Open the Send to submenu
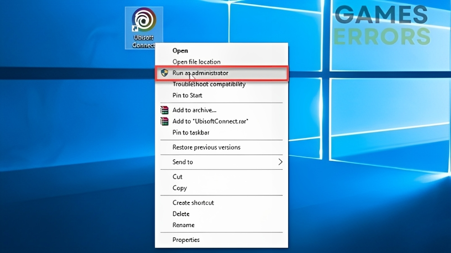 coord(221,162)
